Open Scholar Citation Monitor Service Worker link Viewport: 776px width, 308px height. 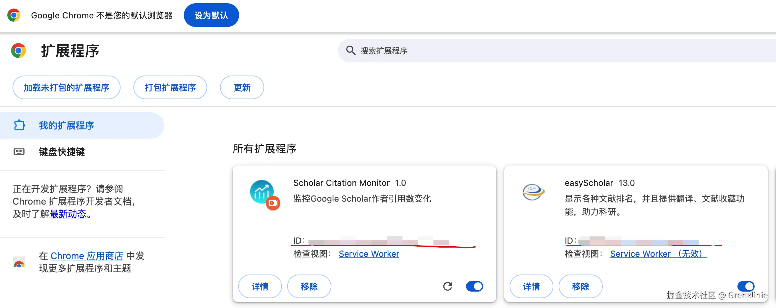(369, 254)
